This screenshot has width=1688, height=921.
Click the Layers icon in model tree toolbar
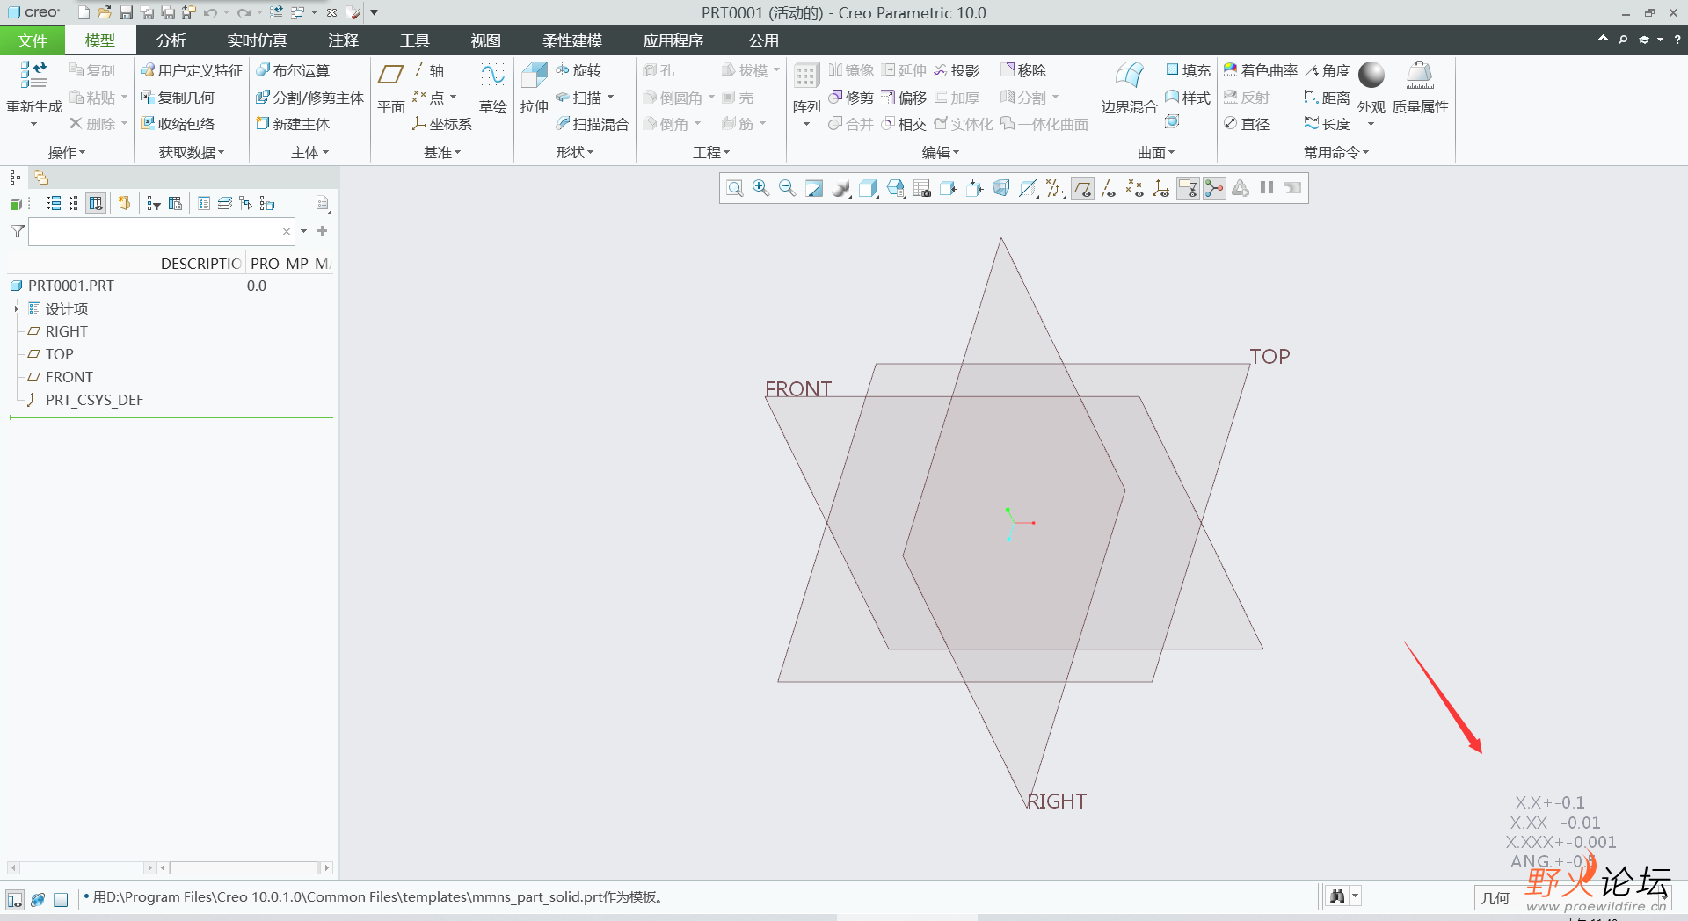point(225,204)
